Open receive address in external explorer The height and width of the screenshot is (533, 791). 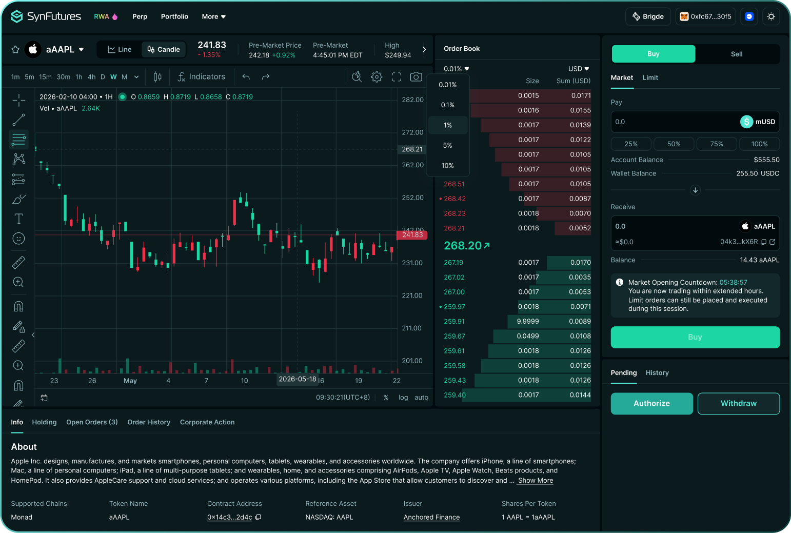[773, 242]
